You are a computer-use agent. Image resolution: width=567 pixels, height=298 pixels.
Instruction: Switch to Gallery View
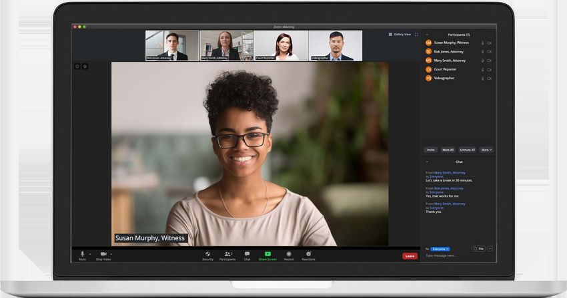[400, 35]
